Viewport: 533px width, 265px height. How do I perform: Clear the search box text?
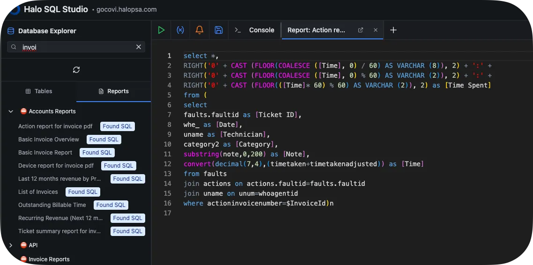point(139,47)
